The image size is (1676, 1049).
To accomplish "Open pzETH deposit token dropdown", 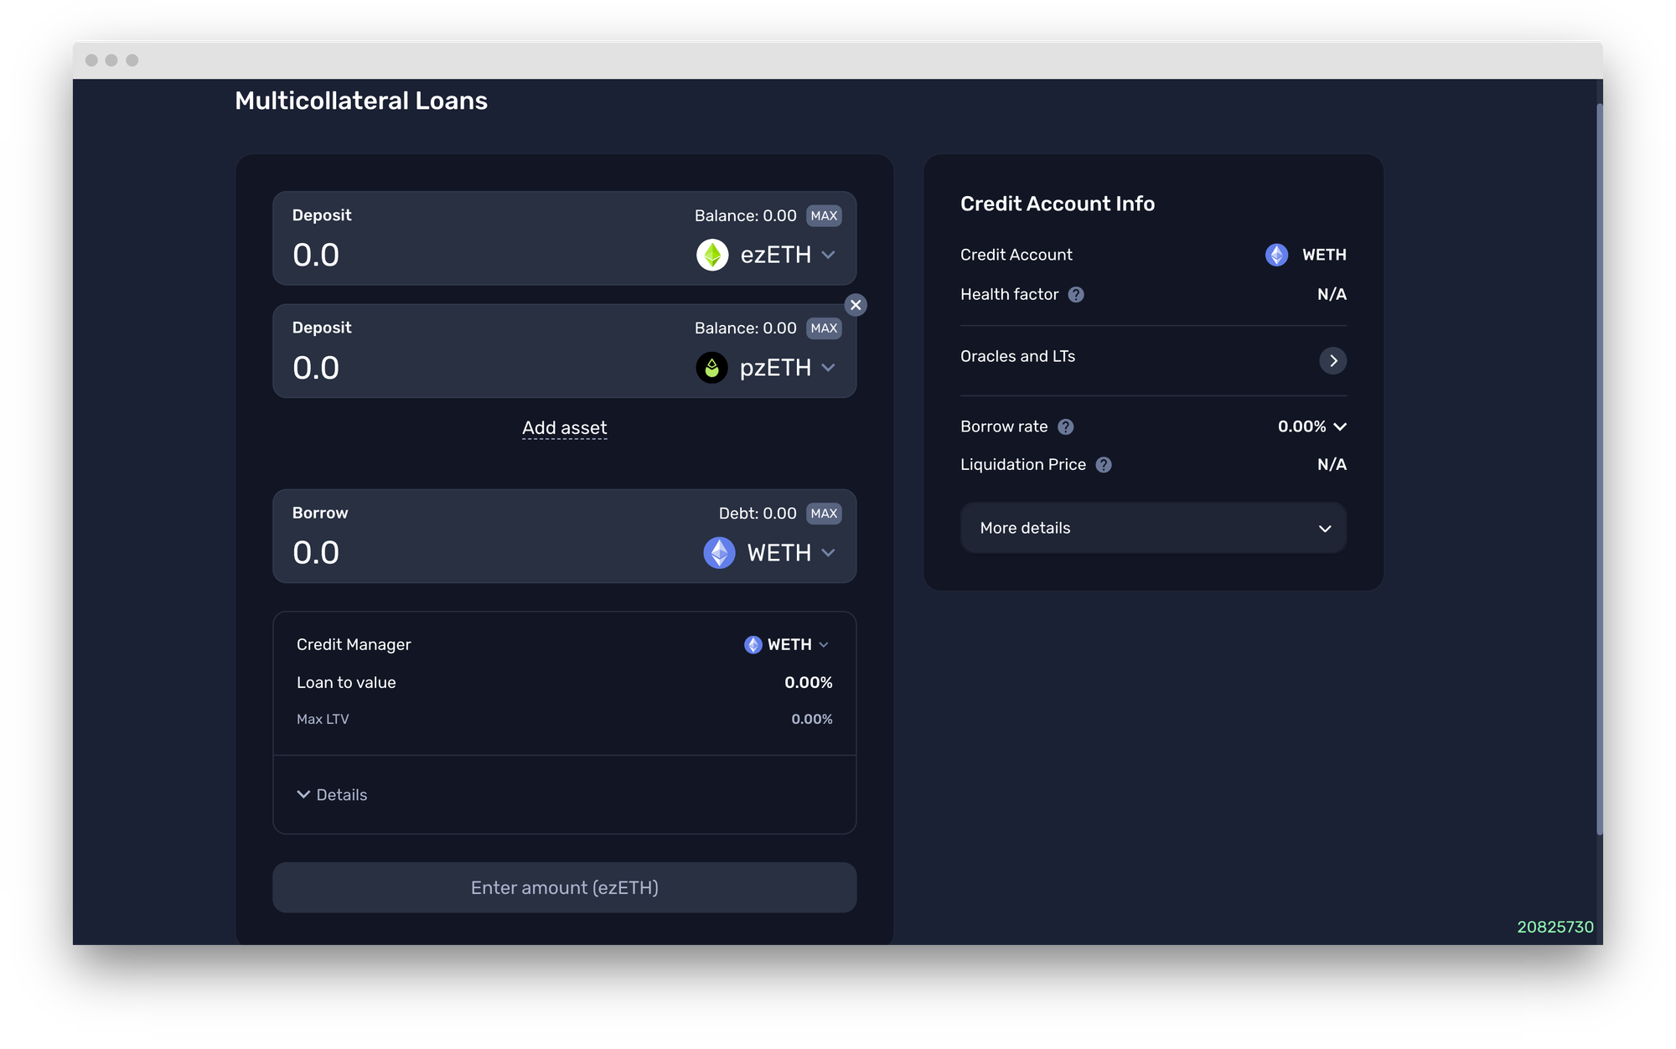I will point(828,368).
